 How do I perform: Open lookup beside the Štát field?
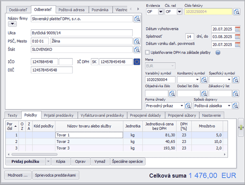136,49
